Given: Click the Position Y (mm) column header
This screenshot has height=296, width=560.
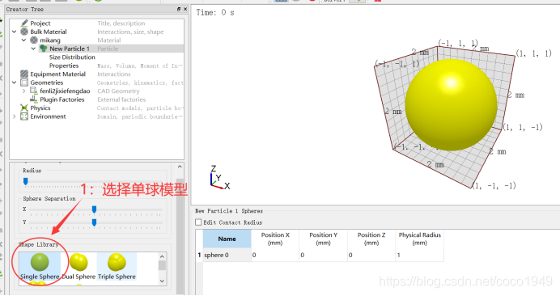Looking at the screenshot, I should 323,239.
